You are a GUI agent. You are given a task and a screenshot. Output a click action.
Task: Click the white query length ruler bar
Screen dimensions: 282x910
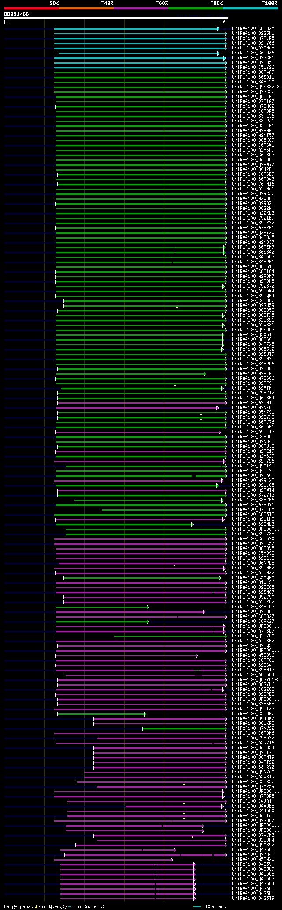tap(116, 18)
